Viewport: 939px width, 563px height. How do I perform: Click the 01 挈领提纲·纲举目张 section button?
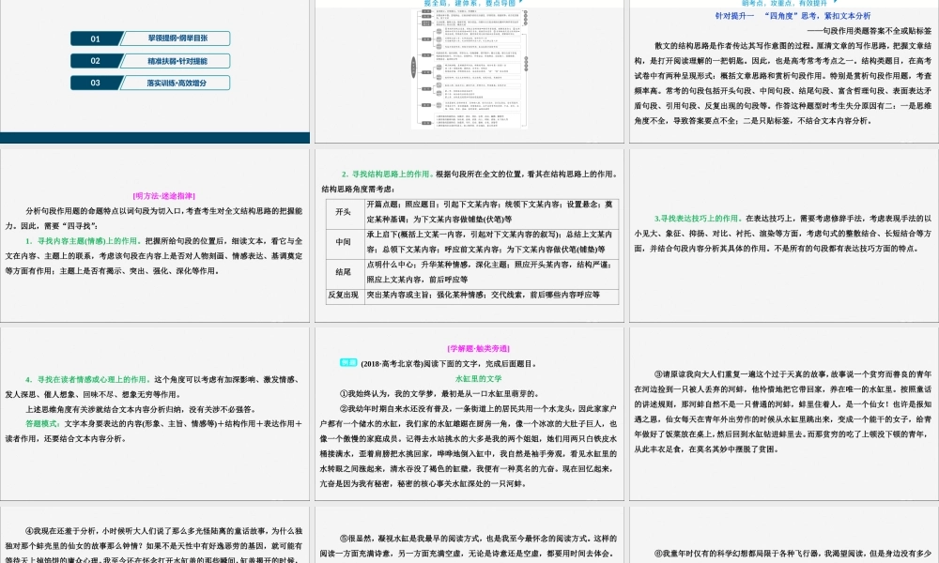click(x=150, y=38)
